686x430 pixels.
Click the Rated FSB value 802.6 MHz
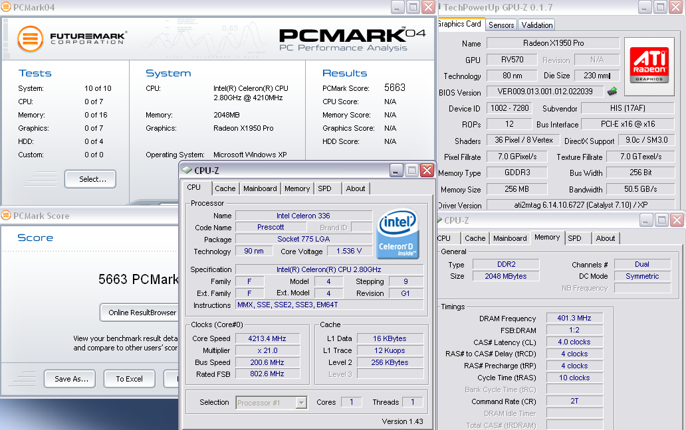tap(267, 374)
